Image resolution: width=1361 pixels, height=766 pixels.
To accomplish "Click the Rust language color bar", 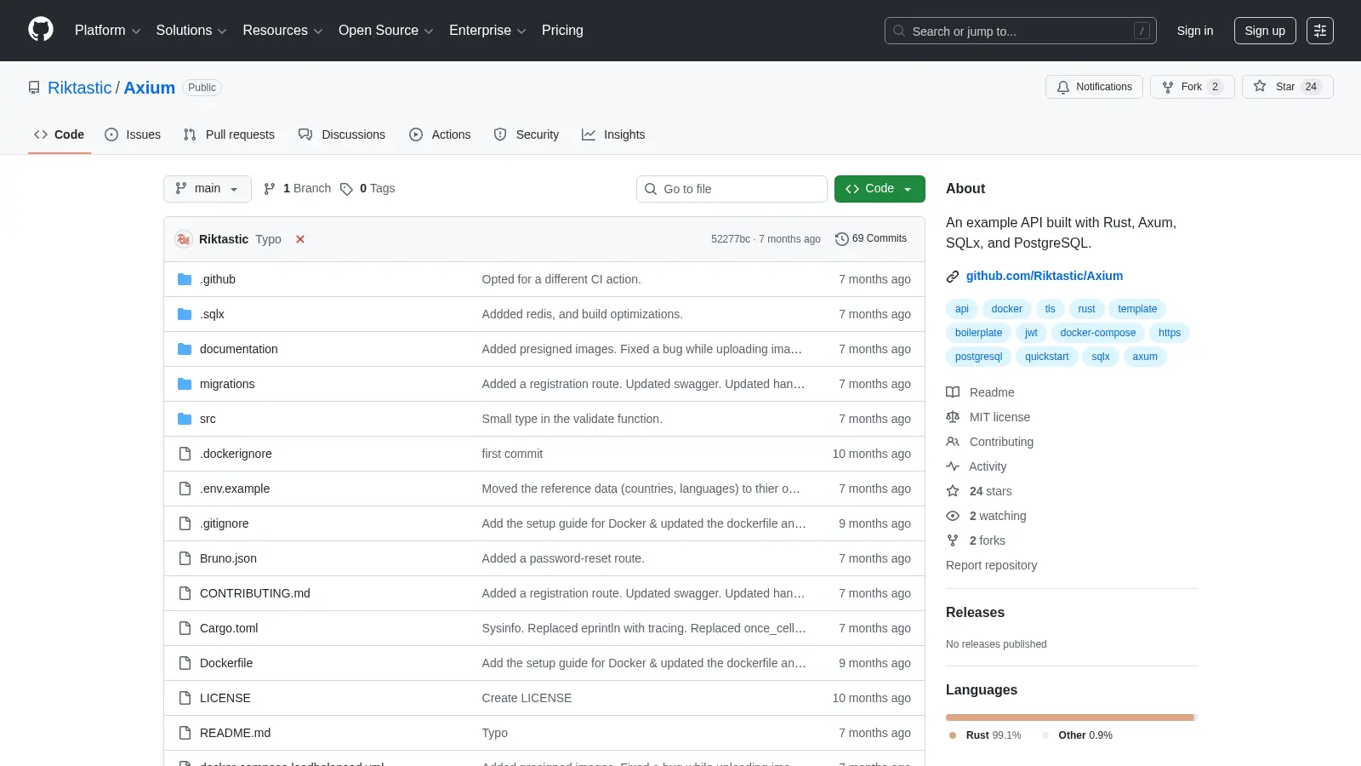I will (x=1069, y=717).
